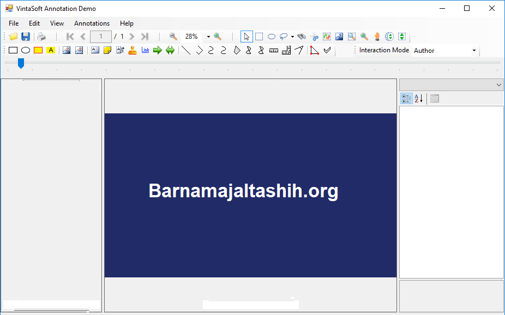
Task: Insert a referenced image annotation
Action: tap(79, 50)
